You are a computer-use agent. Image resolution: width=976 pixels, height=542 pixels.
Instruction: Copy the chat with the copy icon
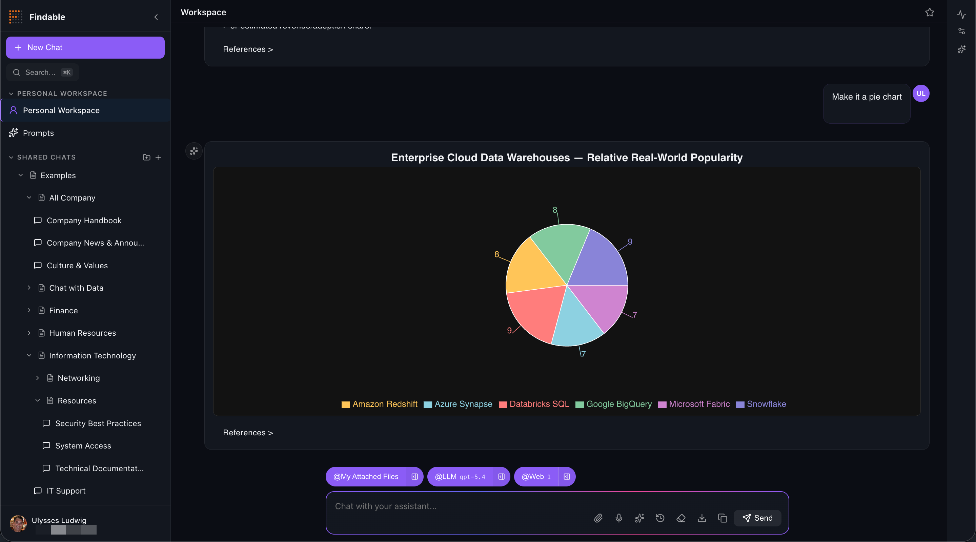point(723,518)
